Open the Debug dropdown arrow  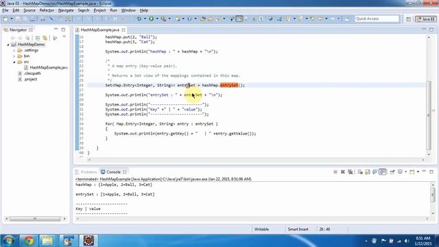(x=145, y=19)
